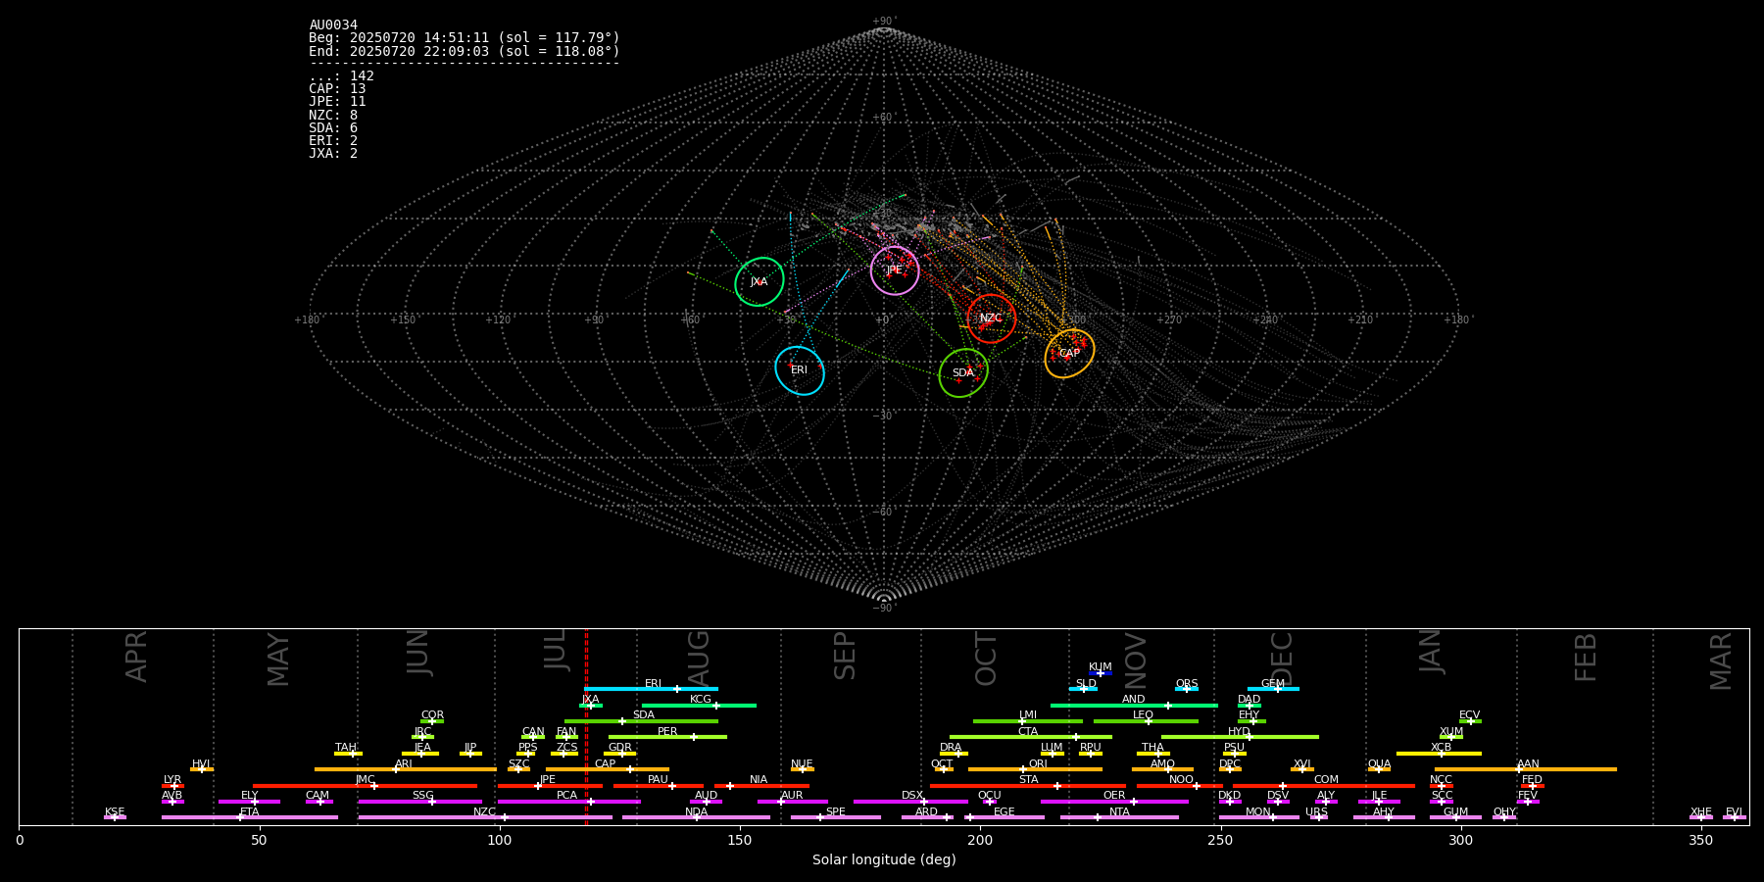Select the JPE radiant circle on the sky map
The height and width of the screenshot is (882, 1764).
point(895,270)
